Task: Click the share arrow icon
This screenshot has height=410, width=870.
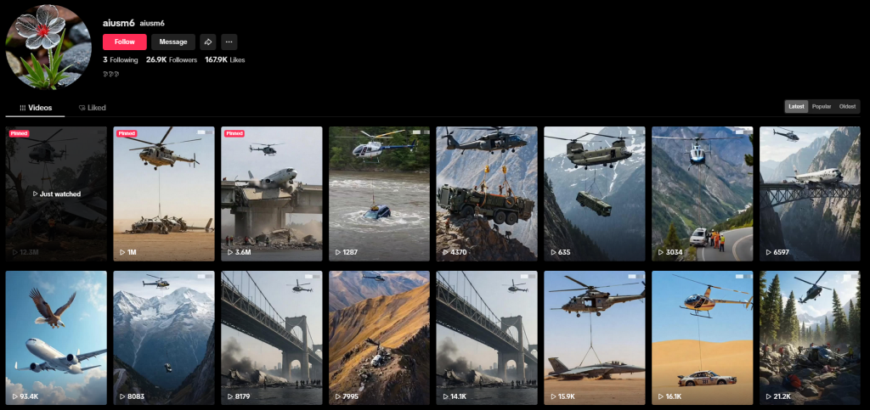Action: (x=207, y=42)
